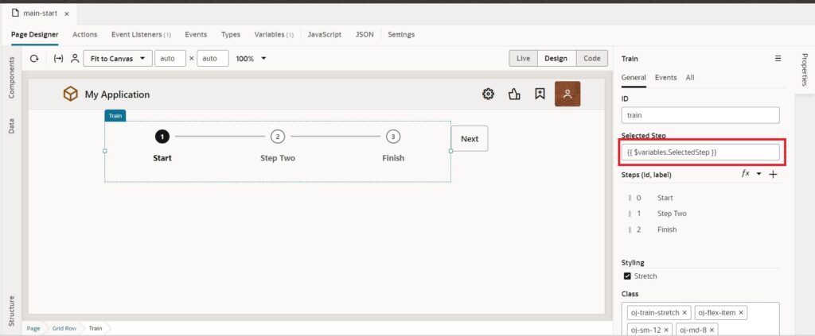815x336 pixels.
Task: Click the canvas reload icon
Action: click(x=34, y=58)
